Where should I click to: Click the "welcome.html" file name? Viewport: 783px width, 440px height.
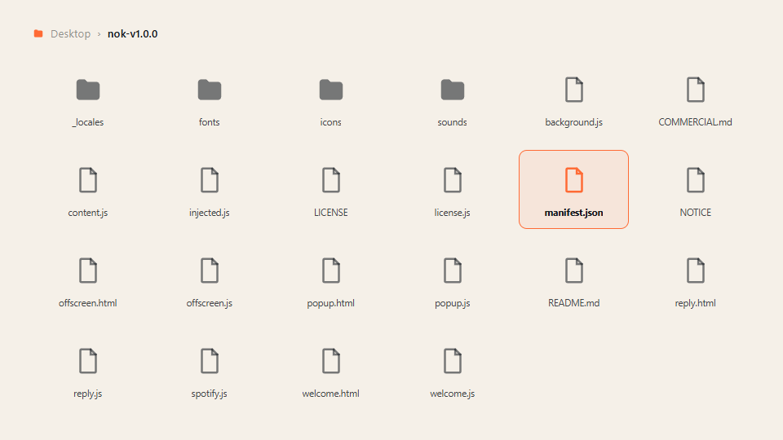click(331, 393)
